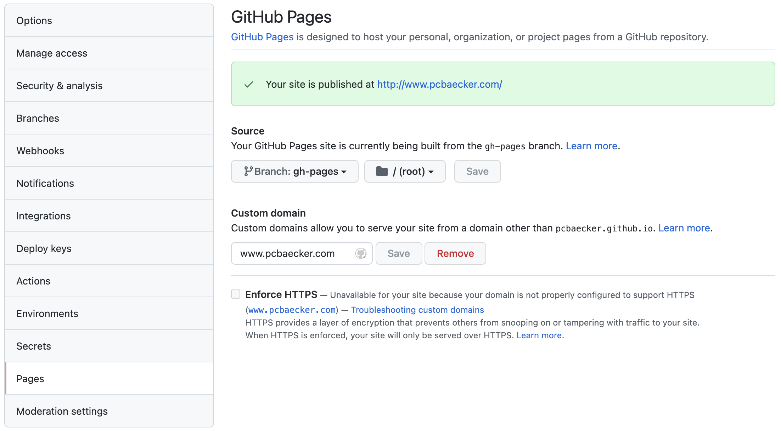The width and height of the screenshot is (781, 431).
Task: Save the source branch selection
Action: 477,171
